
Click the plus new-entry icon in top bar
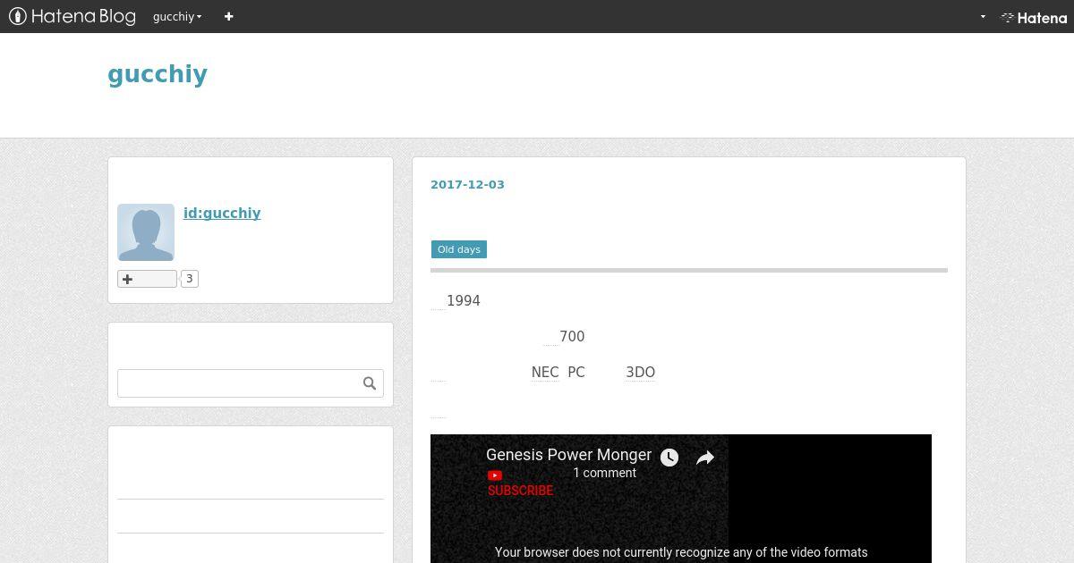pyautogui.click(x=228, y=16)
